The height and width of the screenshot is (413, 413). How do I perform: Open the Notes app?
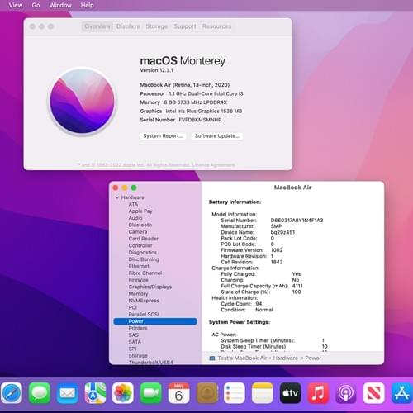263,393
